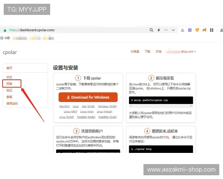Open the three-dots more options menu
Screen dimensions: 223x179
166,30
